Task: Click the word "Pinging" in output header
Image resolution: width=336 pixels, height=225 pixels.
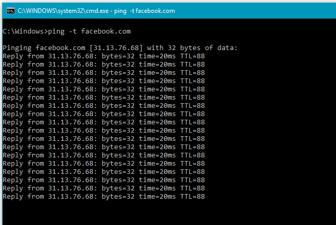Action: click(x=17, y=48)
